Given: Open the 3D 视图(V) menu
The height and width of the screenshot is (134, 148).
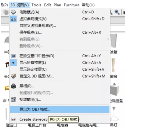Looking at the screenshot, I should click(19, 5).
